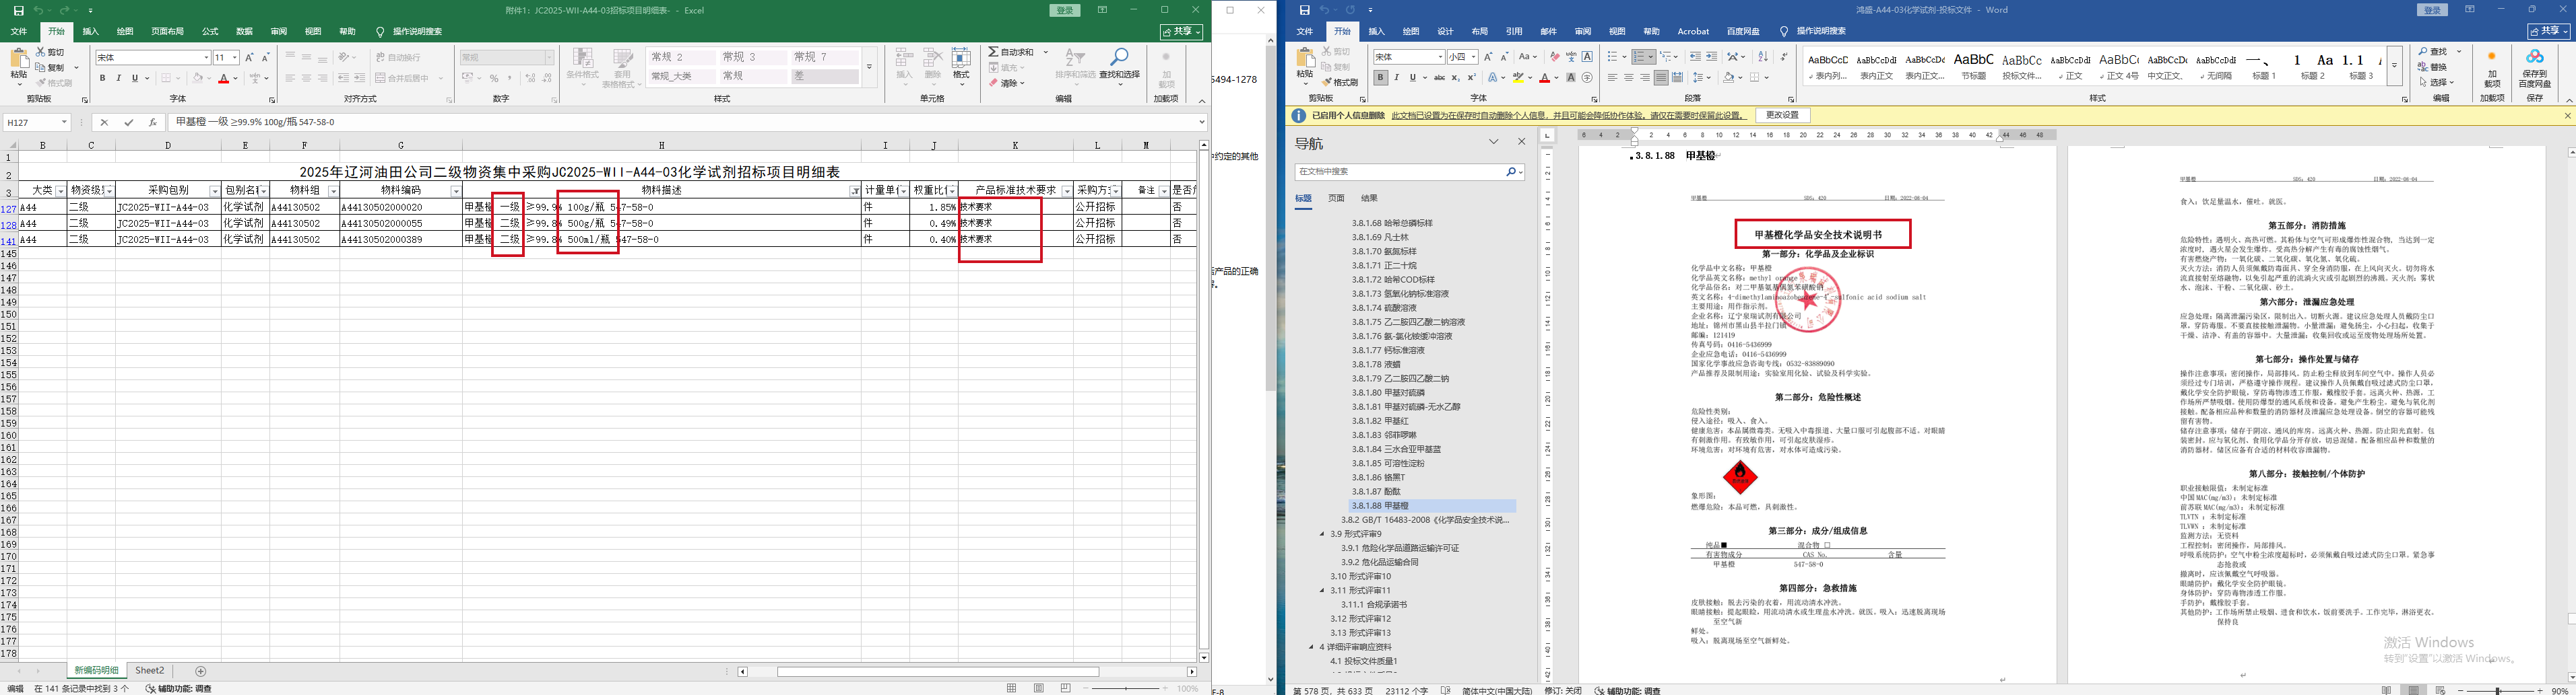Click Excel formula bar text
This screenshot has height=695, width=2576.
click(256, 122)
